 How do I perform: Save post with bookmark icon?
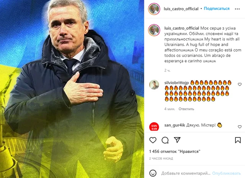238,140
